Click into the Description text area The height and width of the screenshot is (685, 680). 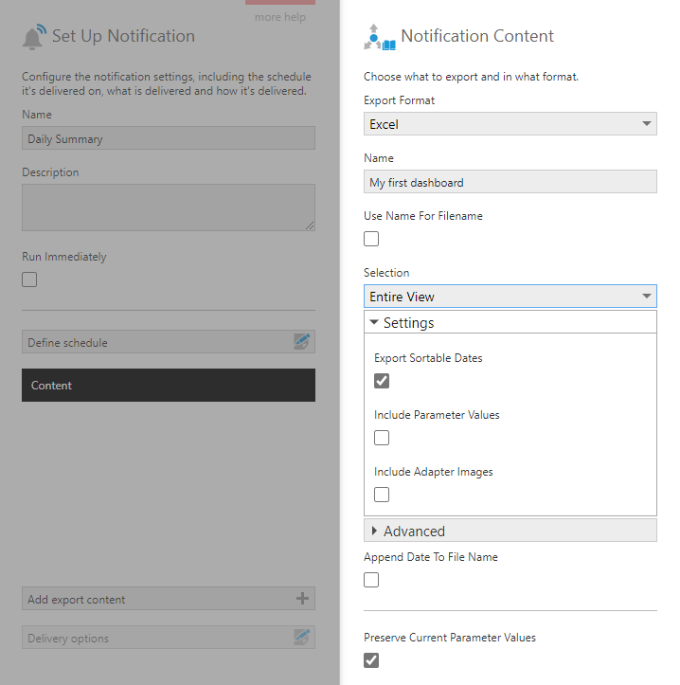tap(169, 207)
